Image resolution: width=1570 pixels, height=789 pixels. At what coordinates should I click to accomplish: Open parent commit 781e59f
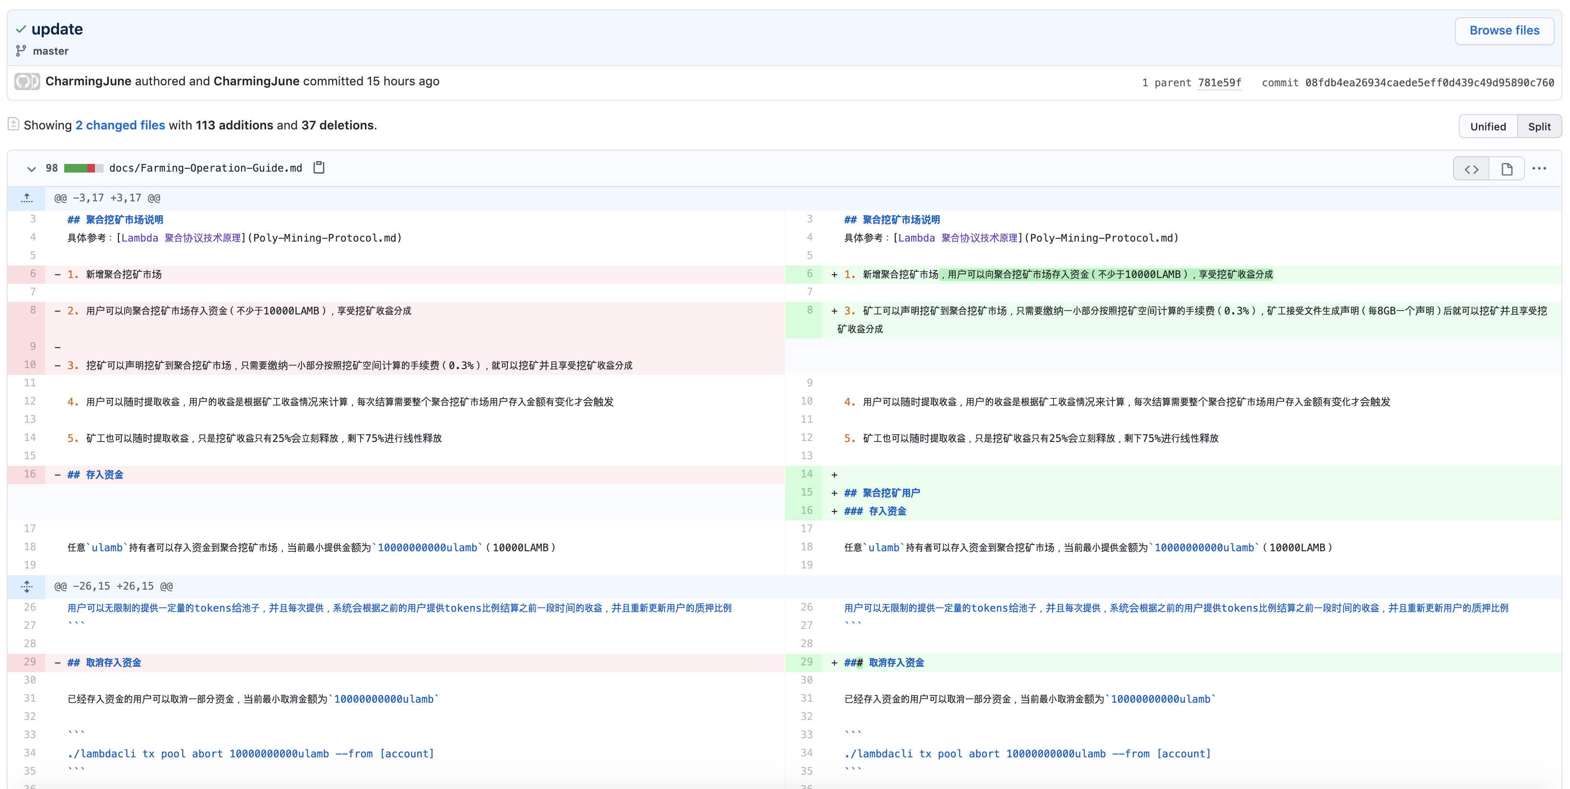(x=1219, y=82)
